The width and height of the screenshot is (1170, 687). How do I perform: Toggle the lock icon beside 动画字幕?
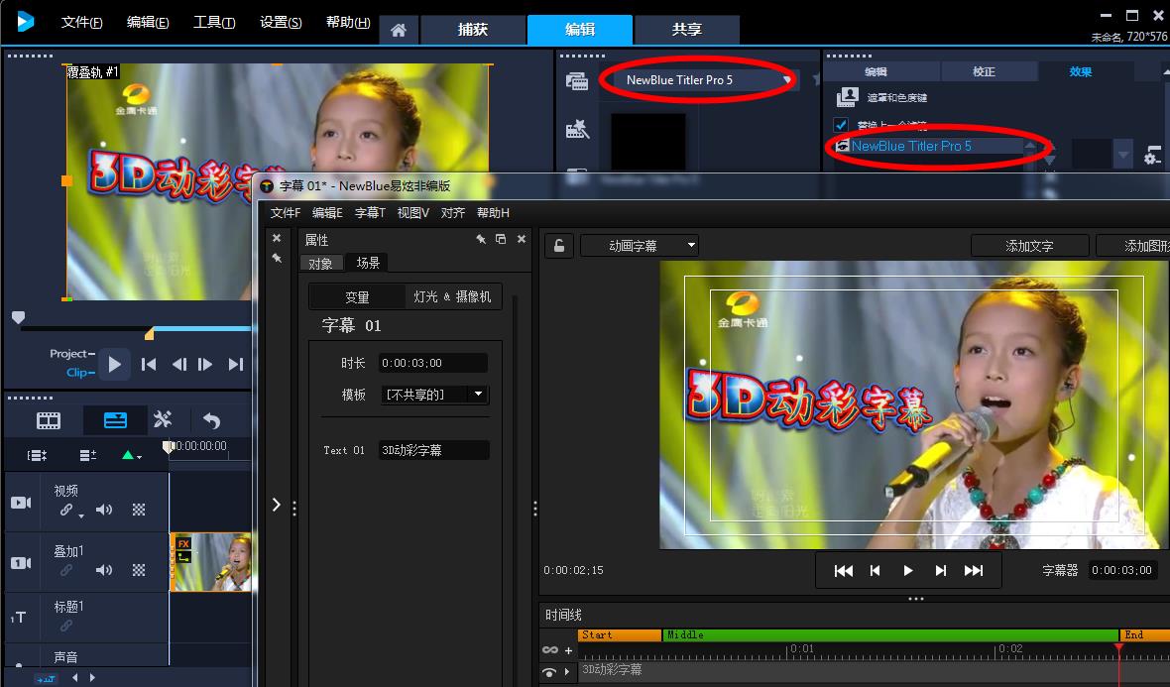pyautogui.click(x=559, y=246)
